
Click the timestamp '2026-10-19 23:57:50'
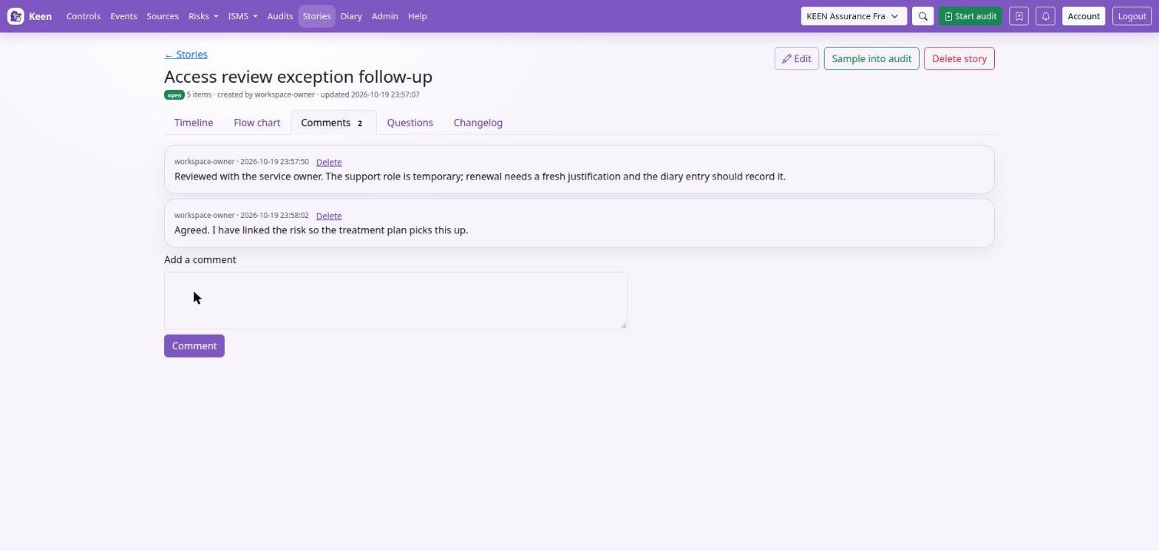(x=274, y=162)
